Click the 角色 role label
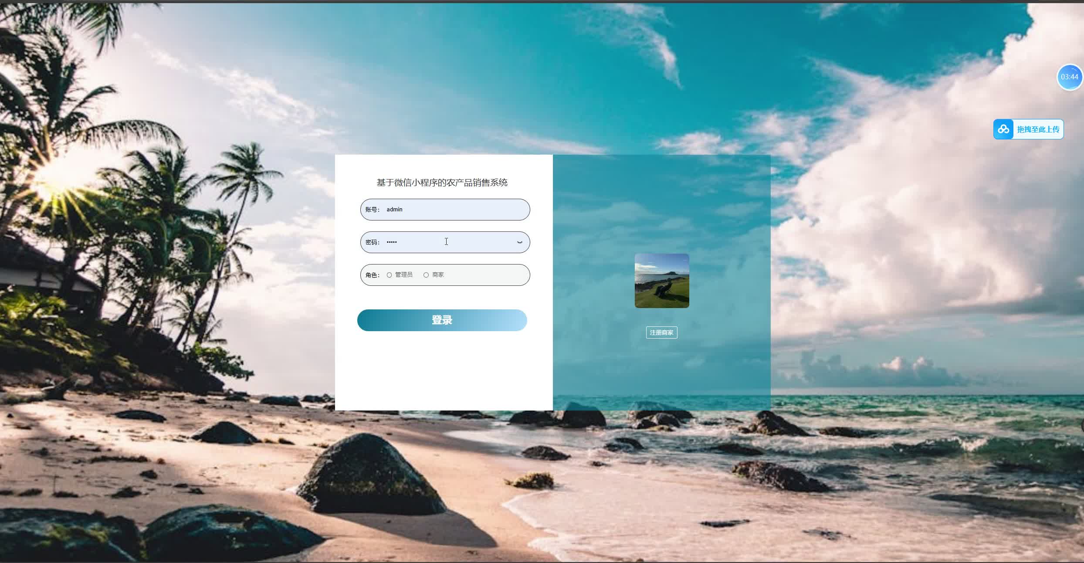This screenshot has height=563, width=1084. 372,275
